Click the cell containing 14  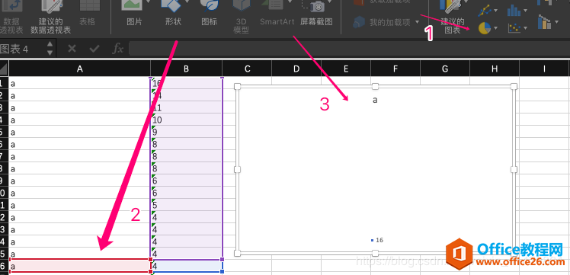[186, 95]
